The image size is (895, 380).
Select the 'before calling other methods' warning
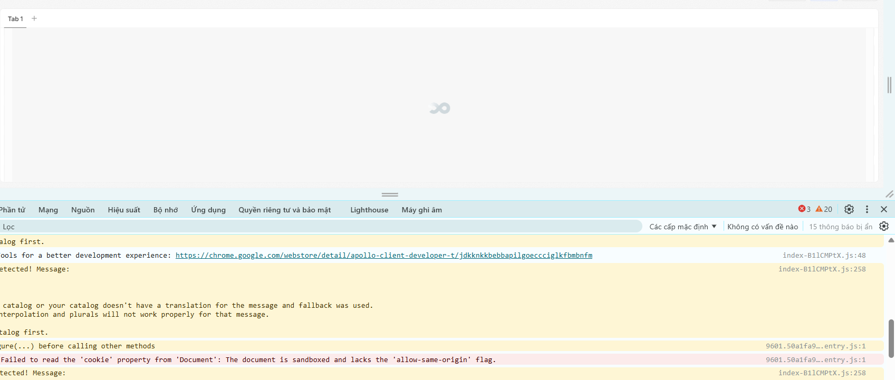point(78,346)
